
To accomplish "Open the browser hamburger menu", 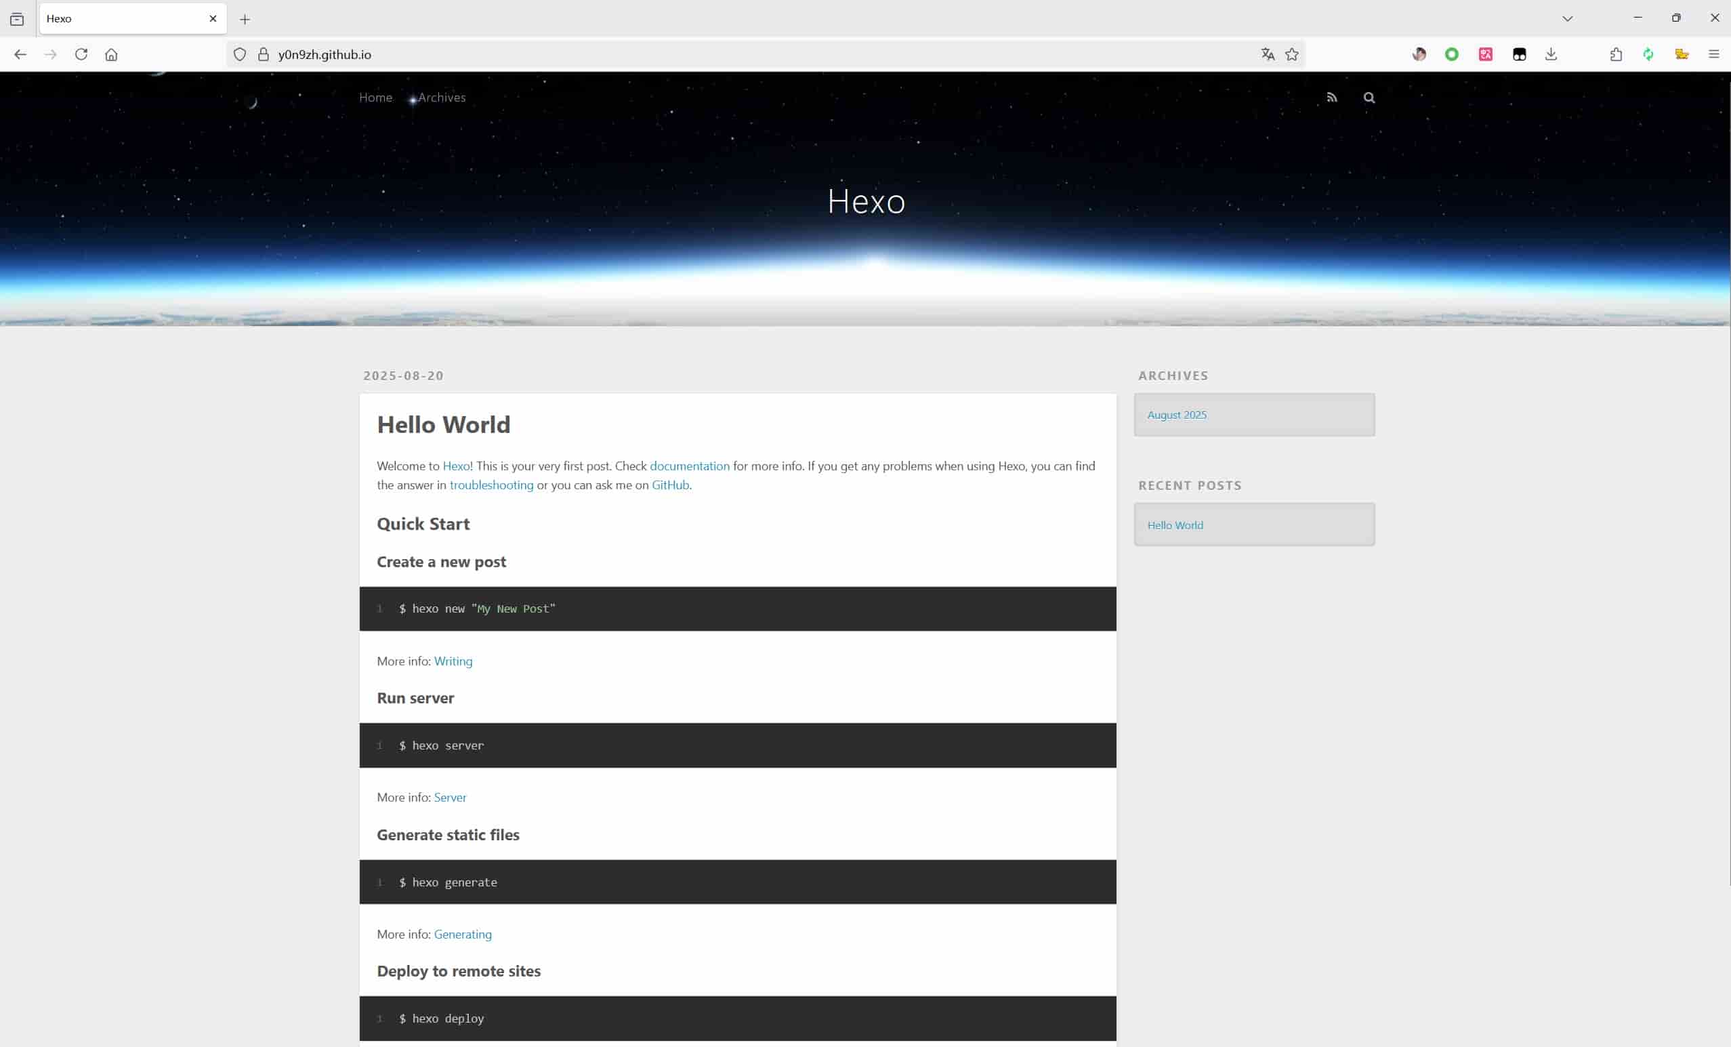I will (x=1713, y=54).
